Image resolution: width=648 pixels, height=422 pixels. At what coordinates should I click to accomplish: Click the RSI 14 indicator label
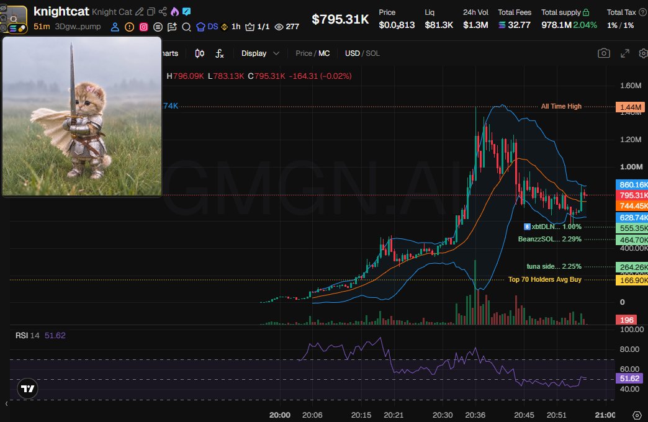[x=27, y=335]
